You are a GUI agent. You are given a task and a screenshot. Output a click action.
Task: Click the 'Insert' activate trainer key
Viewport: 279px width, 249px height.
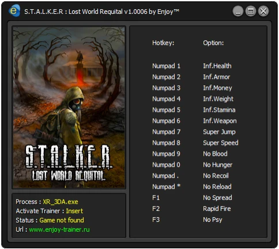tap(74, 211)
